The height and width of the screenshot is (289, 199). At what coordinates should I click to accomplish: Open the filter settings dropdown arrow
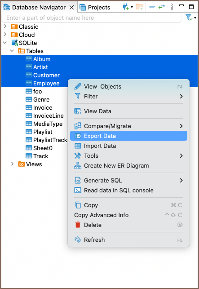click(x=195, y=18)
